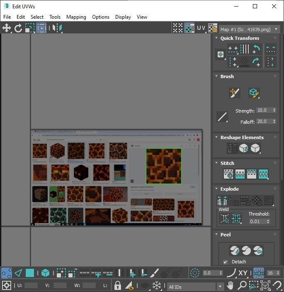Toggle Vertex sub-object mode

click(x=7, y=273)
